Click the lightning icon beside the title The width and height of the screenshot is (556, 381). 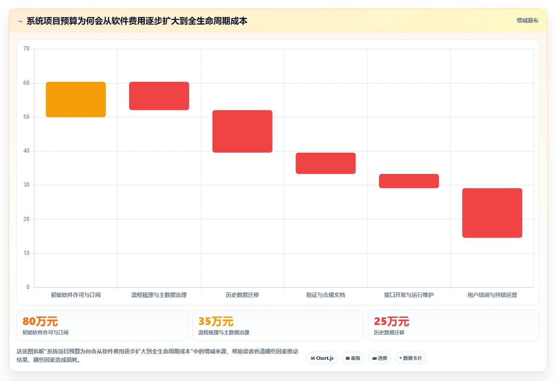pos(20,21)
